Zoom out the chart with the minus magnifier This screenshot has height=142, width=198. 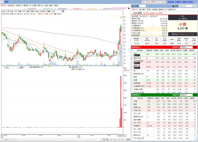104,140
